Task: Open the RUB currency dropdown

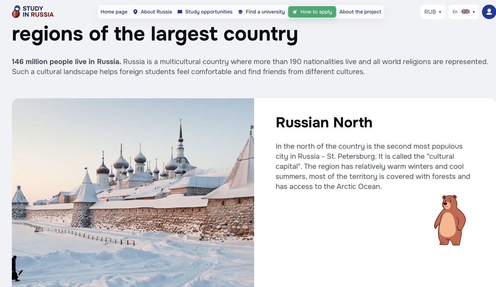Action: tap(432, 12)
